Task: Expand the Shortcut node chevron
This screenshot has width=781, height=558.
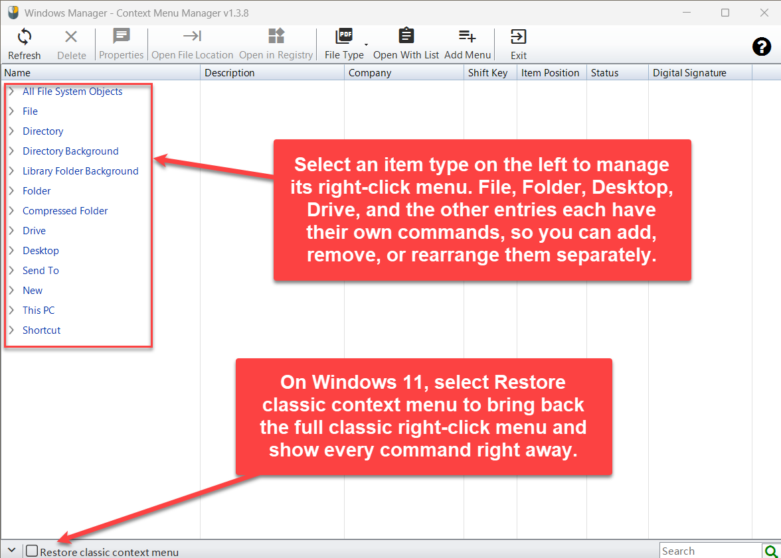Action: [x=11, y=330]
